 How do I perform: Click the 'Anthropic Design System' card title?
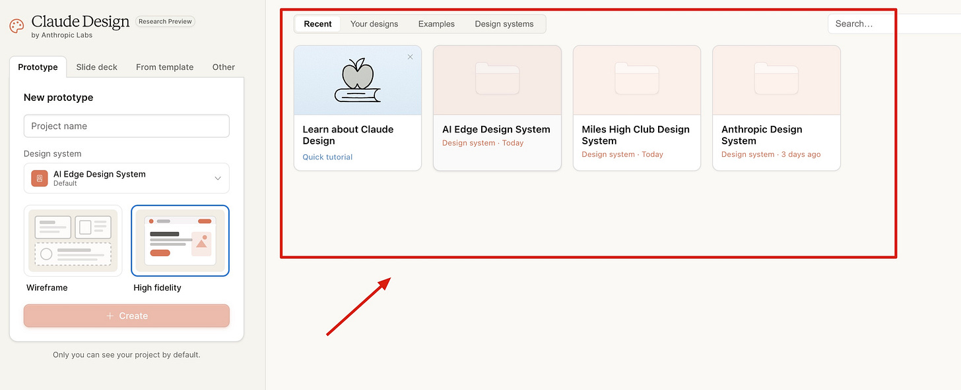coord(762,135)
